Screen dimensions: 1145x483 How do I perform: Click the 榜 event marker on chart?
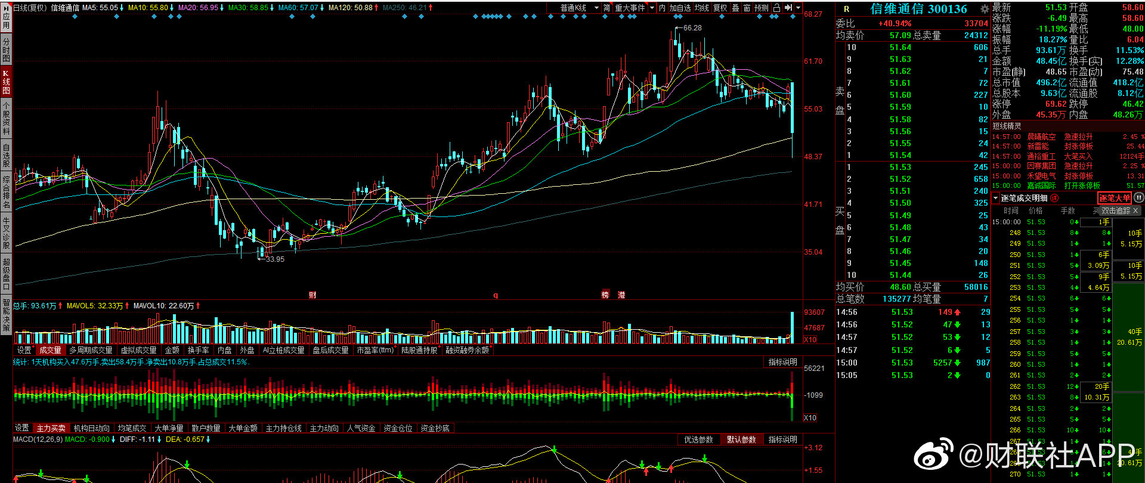tap(605, 295)
